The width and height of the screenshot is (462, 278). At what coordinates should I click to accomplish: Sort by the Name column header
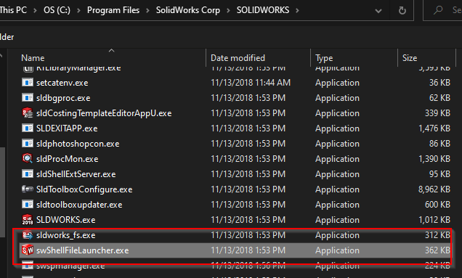[33, 58]
